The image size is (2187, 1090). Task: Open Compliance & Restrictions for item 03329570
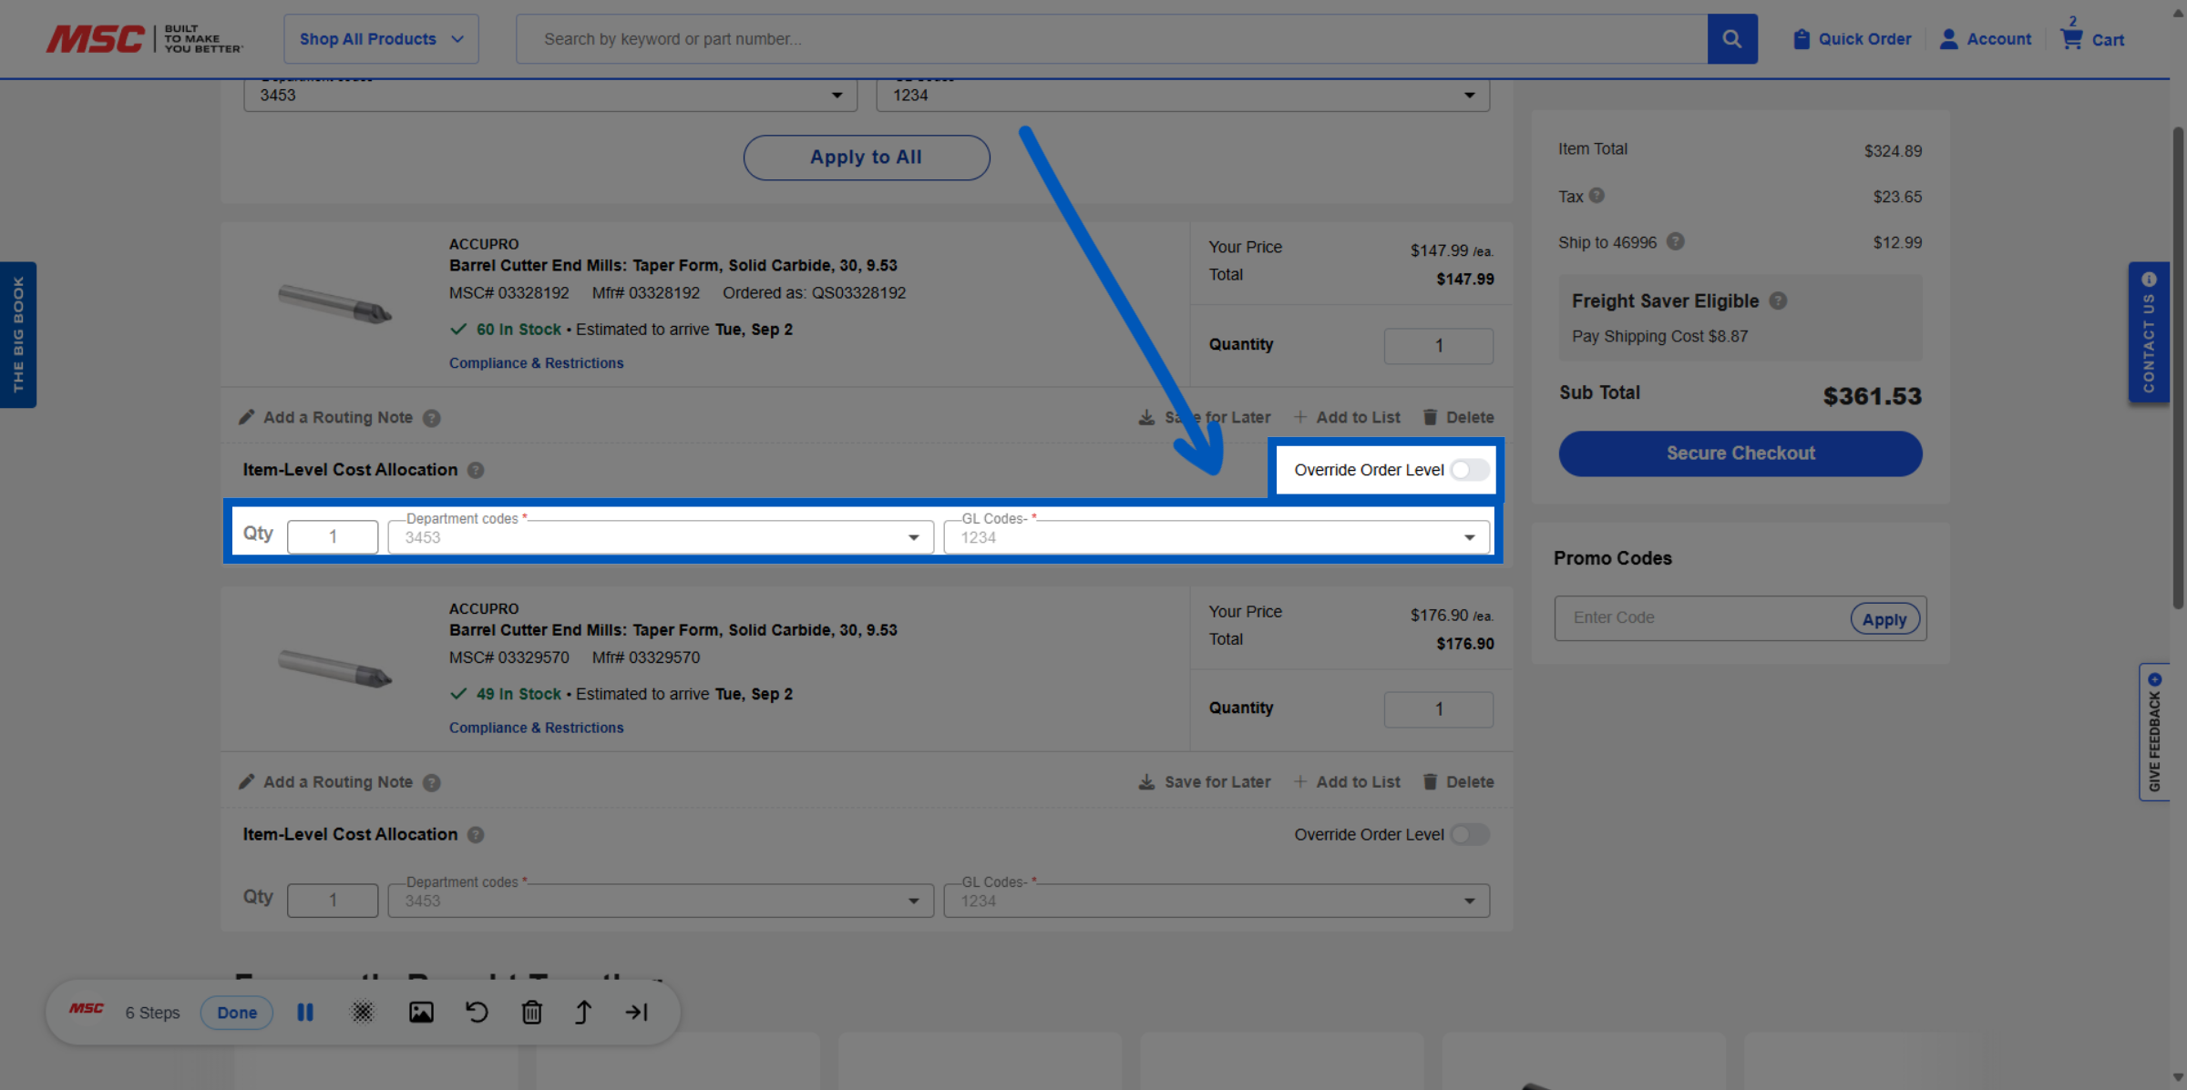tap(536, 728)
